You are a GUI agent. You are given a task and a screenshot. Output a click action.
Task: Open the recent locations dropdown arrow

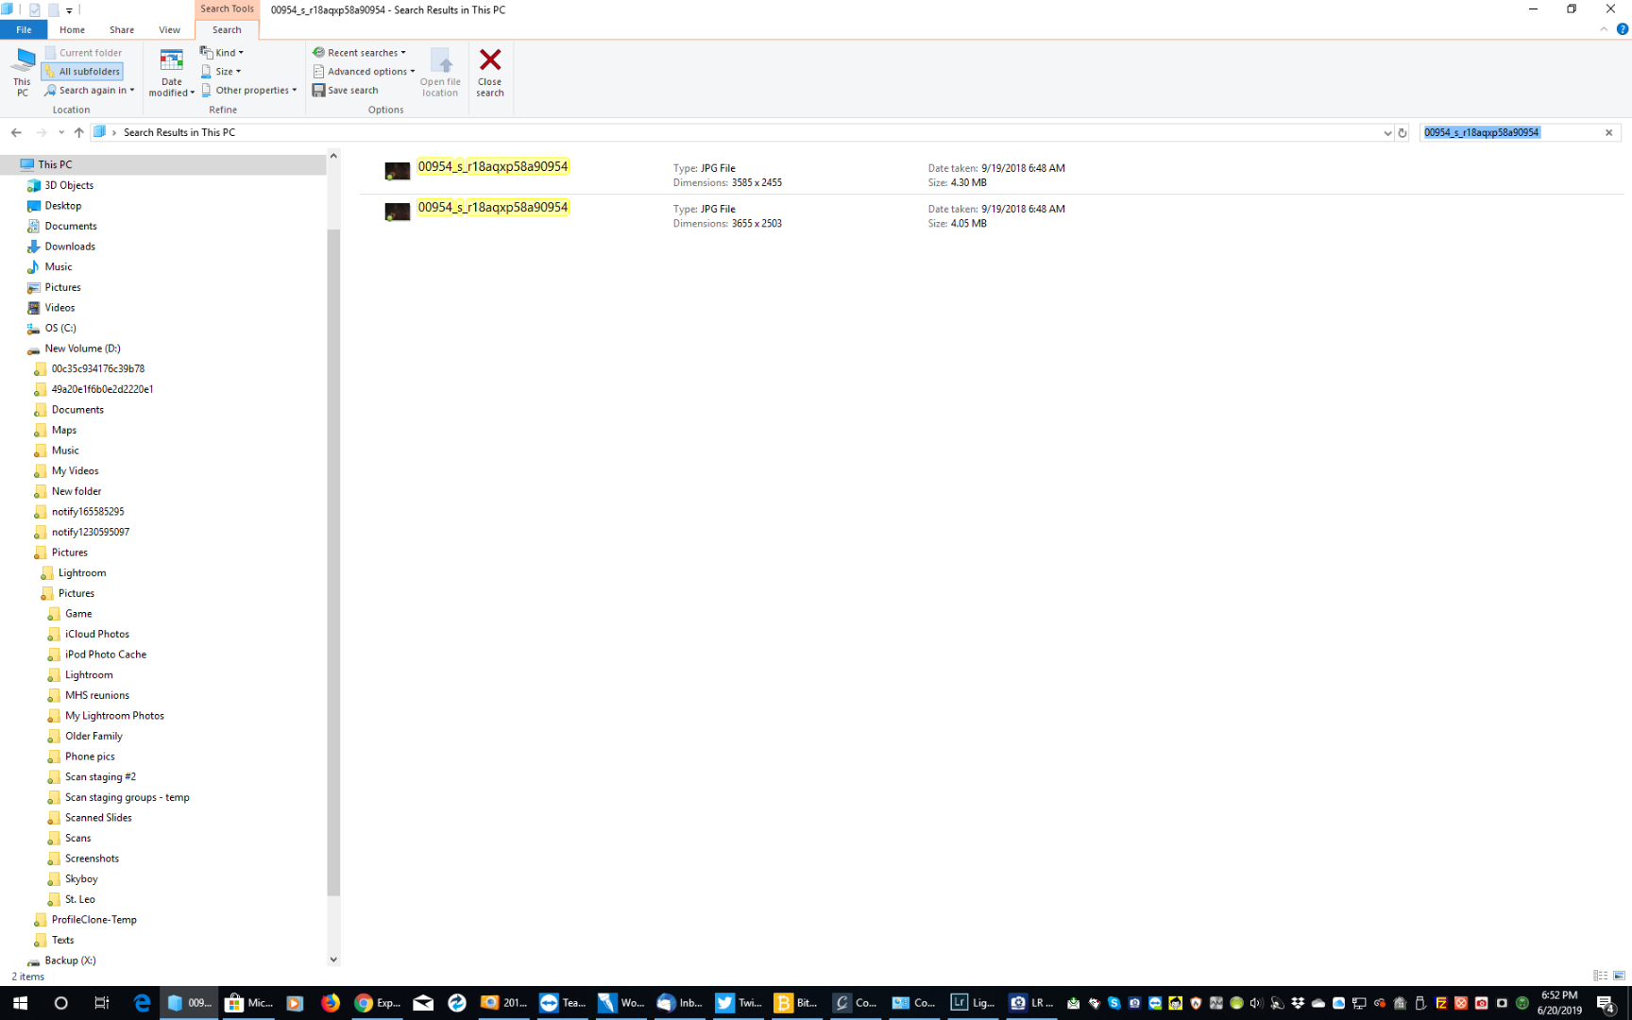coord(61,132)
